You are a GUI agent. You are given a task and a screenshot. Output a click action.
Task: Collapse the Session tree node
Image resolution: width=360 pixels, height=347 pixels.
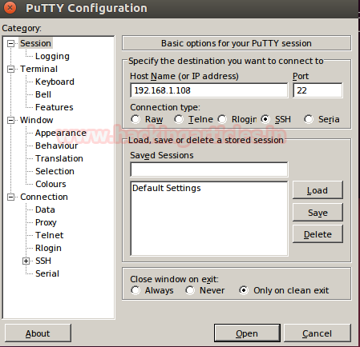[x=10, y=43]
